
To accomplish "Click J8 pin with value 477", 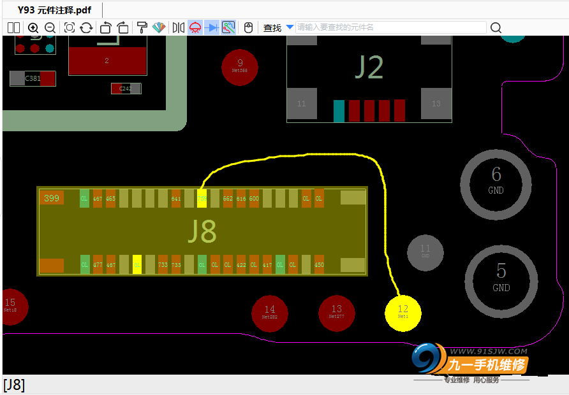I will (x=98, y=264).
